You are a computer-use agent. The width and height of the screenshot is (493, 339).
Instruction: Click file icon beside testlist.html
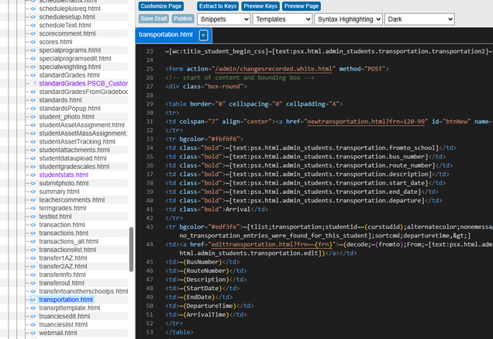click(x=33, y=216)
